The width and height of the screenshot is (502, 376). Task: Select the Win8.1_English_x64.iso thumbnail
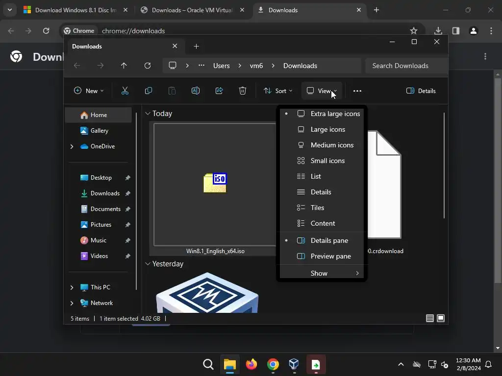(215, 185)
